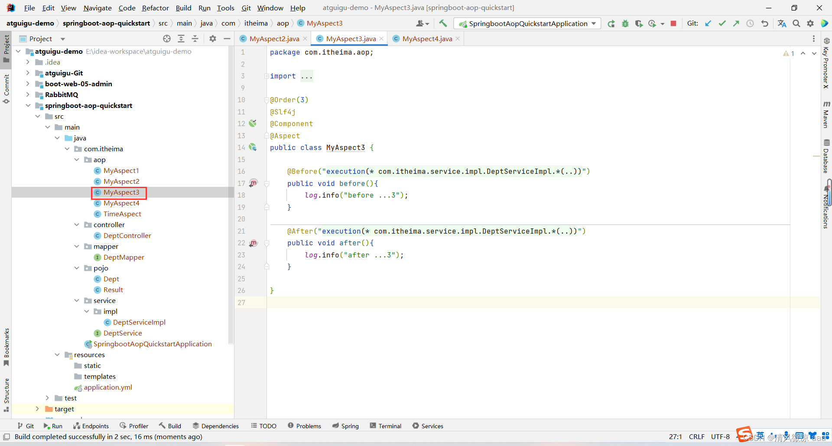Click CRLF line separator in status bar
The height and width of the screenshot is (446, 832).
tap(697, 436)
